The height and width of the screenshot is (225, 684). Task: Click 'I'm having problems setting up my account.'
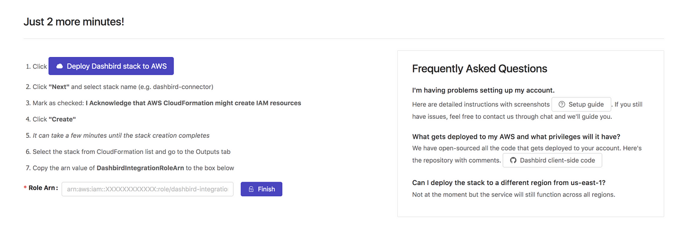(x=483, y=90)
